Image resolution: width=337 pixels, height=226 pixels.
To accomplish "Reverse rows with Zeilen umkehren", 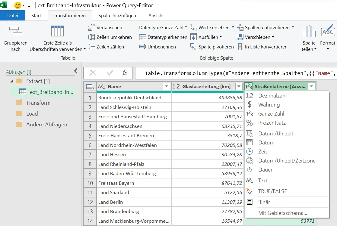I will (x=110, y=37).
